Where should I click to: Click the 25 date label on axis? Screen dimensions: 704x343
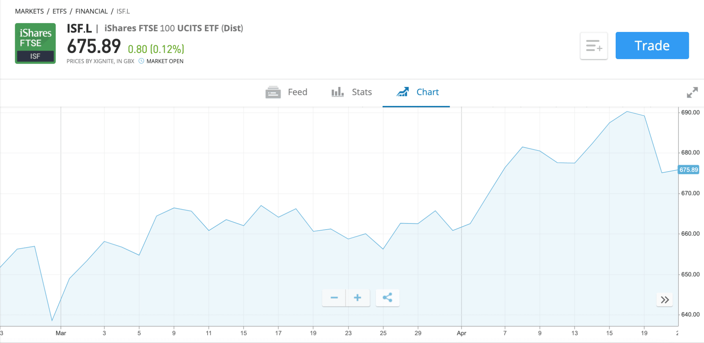[x=383, y=333]
